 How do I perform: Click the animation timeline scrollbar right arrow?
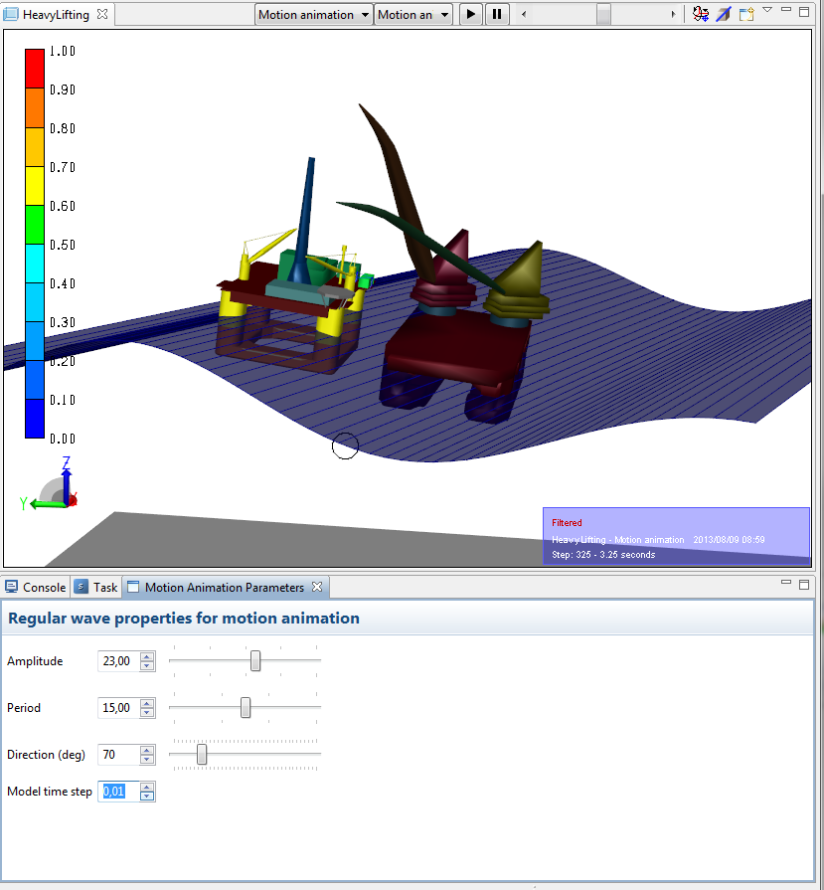674,14
